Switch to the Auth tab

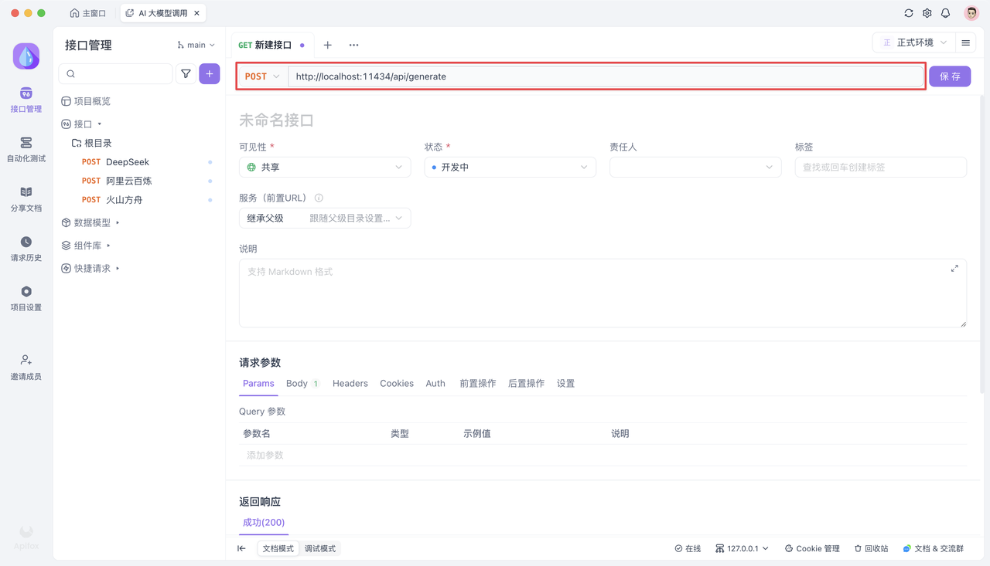click(435, 384)
